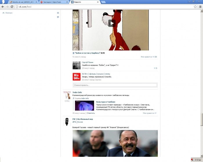
Task: Click the browser forward arrow
Action: [7, 7]
